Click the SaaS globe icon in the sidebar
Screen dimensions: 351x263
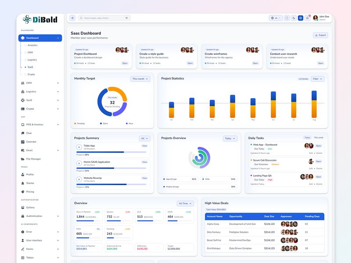23,100
